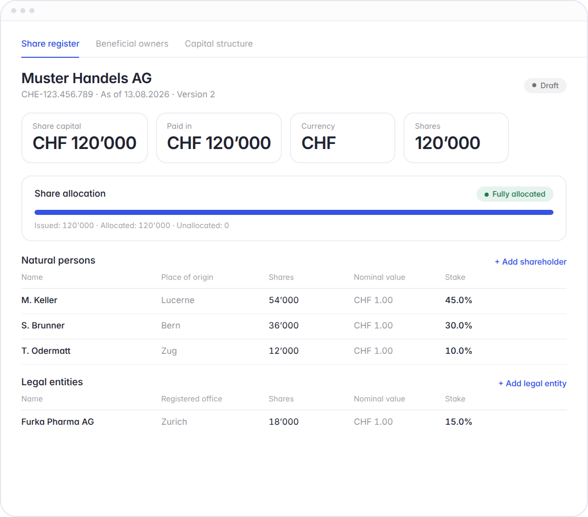Select the S. Brunner shareholder name
The height and width of the screenshot is (517, 588).
click(x=43, y=325)
